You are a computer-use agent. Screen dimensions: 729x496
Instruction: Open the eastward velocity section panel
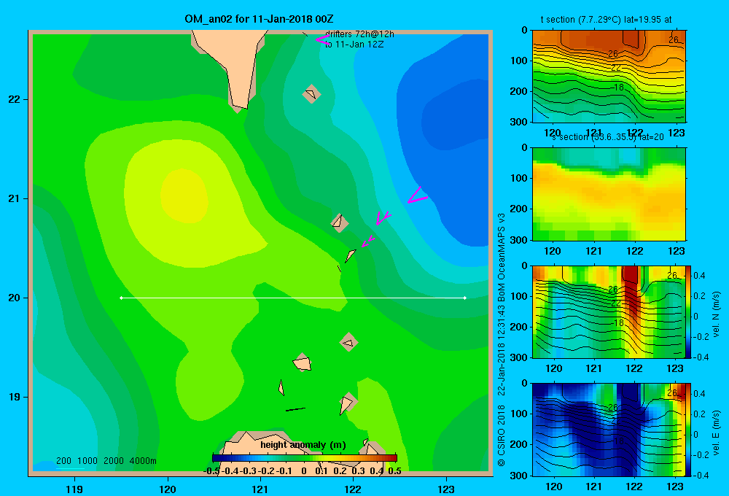coord(609,430)
